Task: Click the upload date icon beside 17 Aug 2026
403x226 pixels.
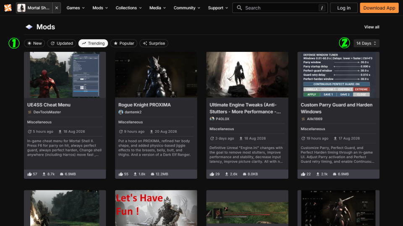Action: pyautogui.click(x=335, y=139)
